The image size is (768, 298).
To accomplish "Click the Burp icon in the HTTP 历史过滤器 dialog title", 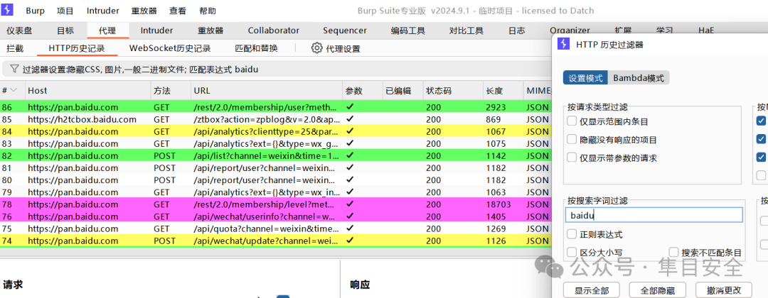I will (564, 45).
